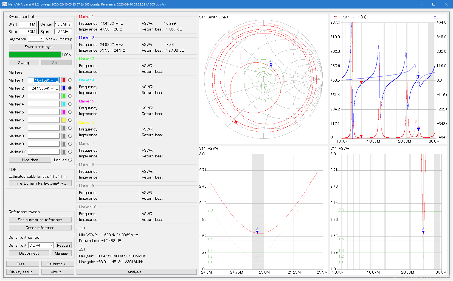The height and width of the screenshot is (281, 453).
Task: Open Display setup window
Action: pyautogui.click(x=22, y=272)
